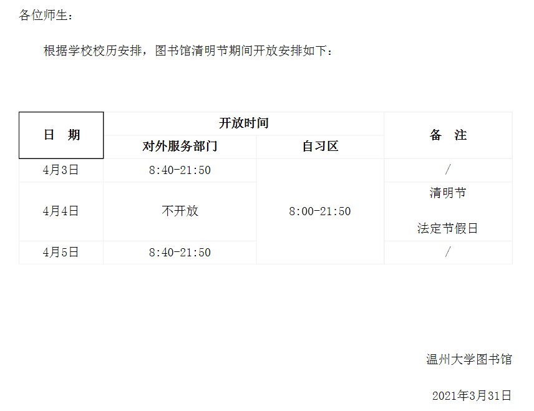Click the slash remark in 4月5日 row
This screenshot has width=534, height=411.
click(448, 252)
